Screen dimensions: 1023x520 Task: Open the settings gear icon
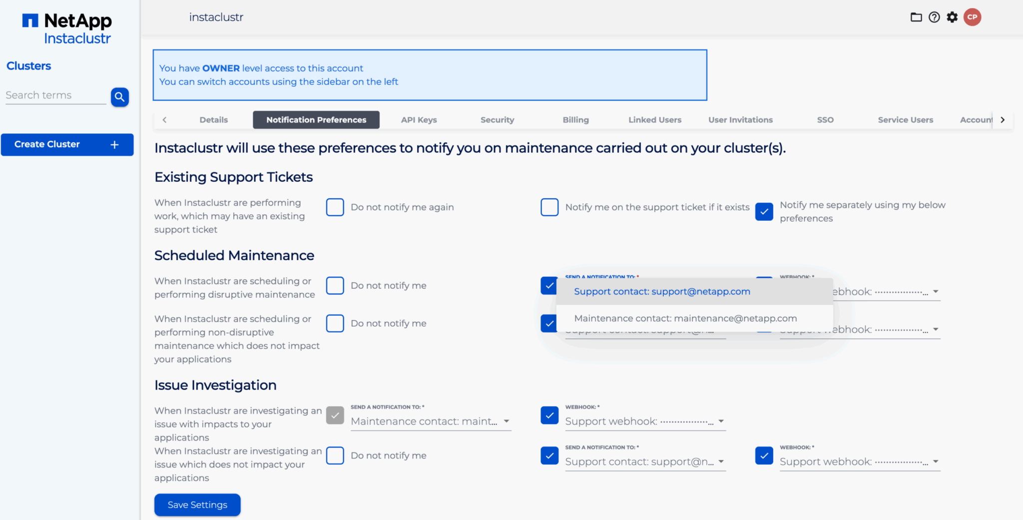[x=952, y=17]
